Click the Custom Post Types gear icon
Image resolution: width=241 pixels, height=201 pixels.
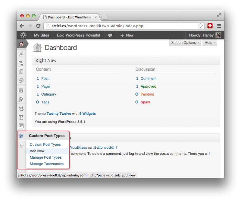tap(21, 136)
